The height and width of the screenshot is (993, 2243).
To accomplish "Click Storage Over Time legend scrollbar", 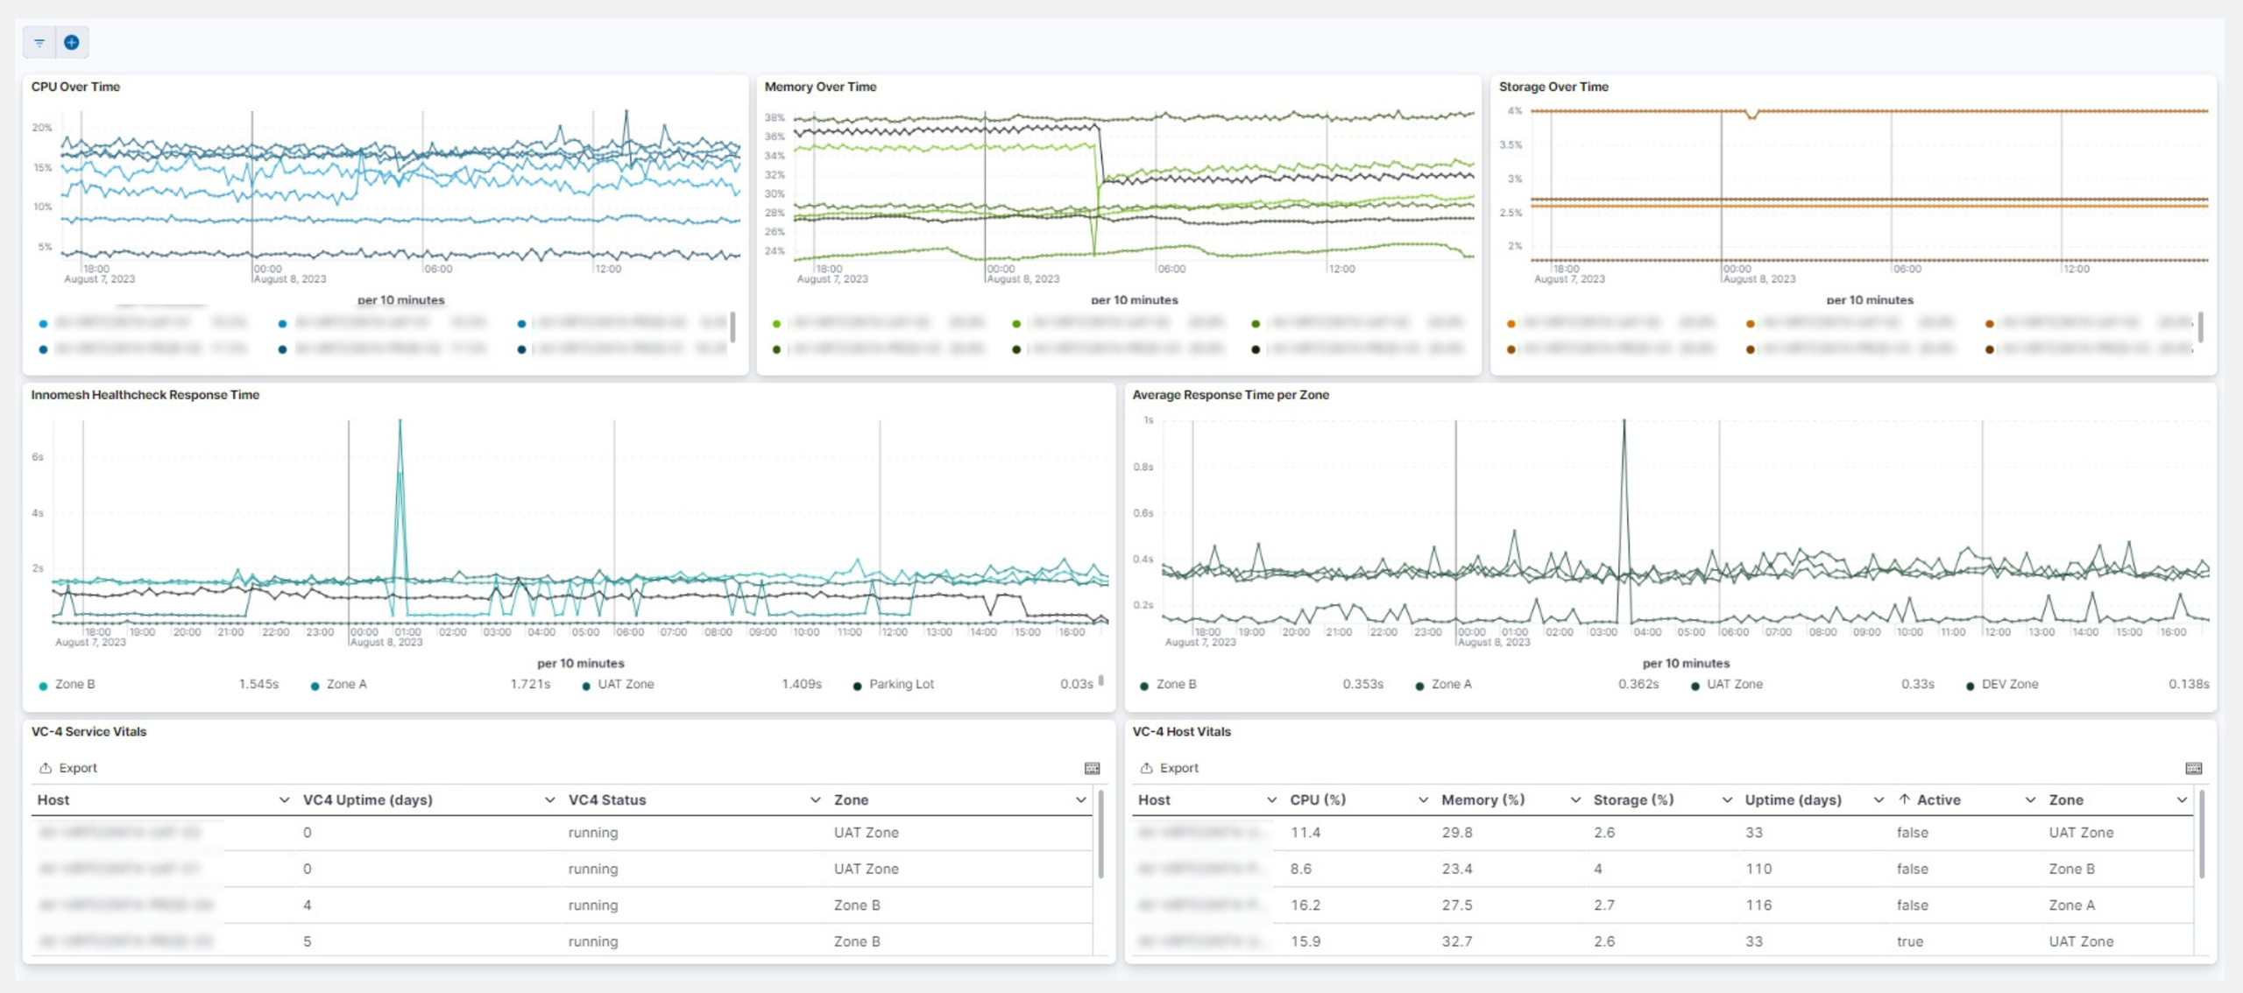I will coord(2200,327).
